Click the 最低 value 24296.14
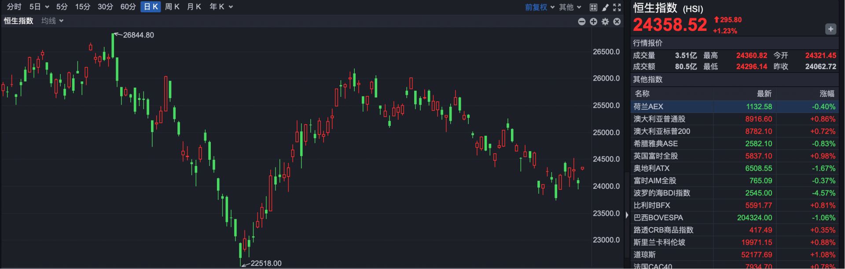845x269 pixels. (x=752, y=66)
